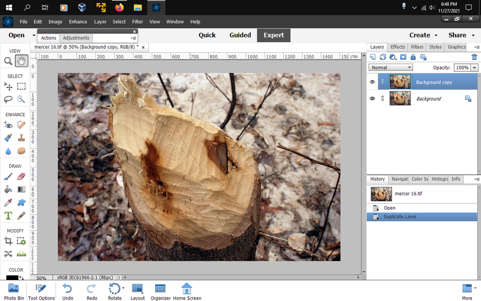
Task: Open the Create dropdown menu
Action: tap(423, 35)
